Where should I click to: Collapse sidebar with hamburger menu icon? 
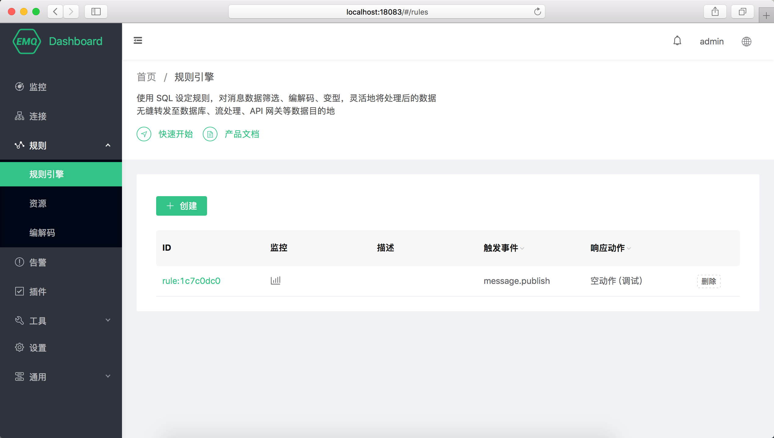coord(138,41)
